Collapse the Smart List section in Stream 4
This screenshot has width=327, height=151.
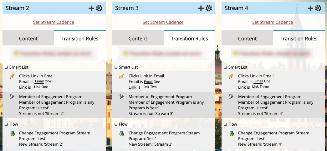point(225,67)
